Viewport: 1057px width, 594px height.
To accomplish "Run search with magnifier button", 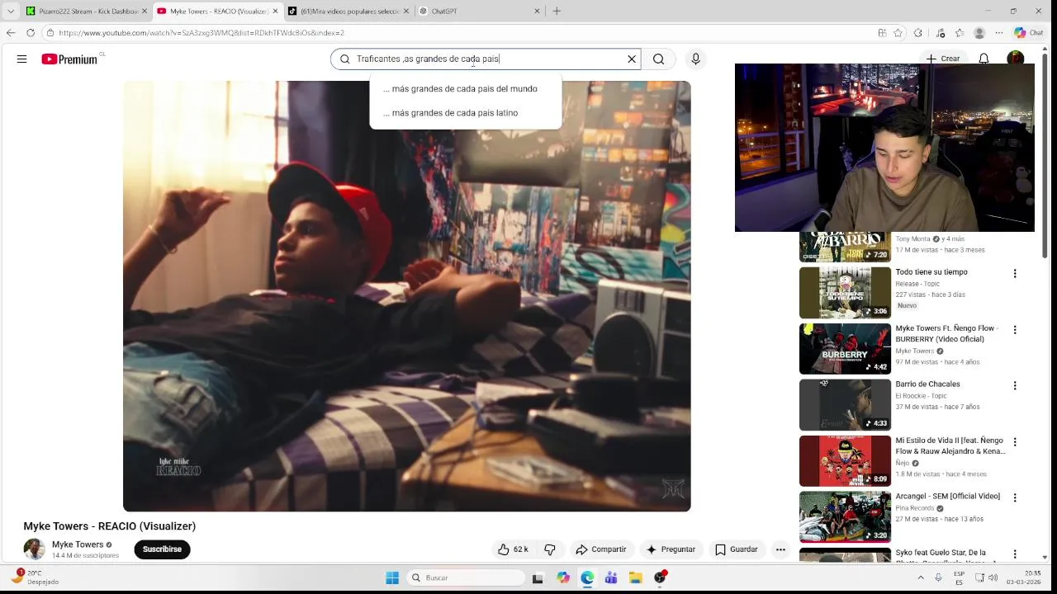I will [x=658, y=59].
